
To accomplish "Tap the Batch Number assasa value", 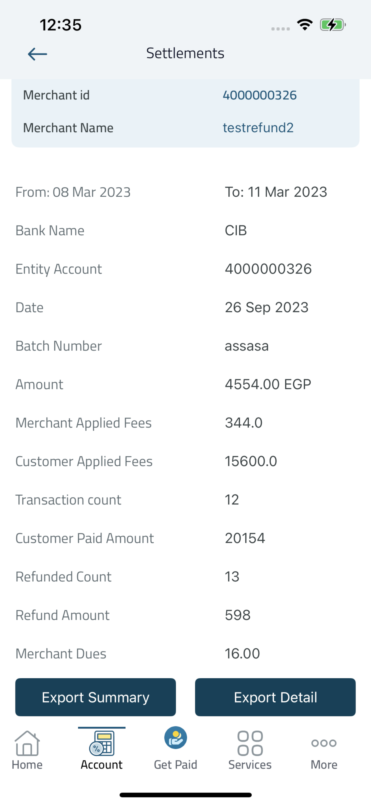I will coord(247,346).
